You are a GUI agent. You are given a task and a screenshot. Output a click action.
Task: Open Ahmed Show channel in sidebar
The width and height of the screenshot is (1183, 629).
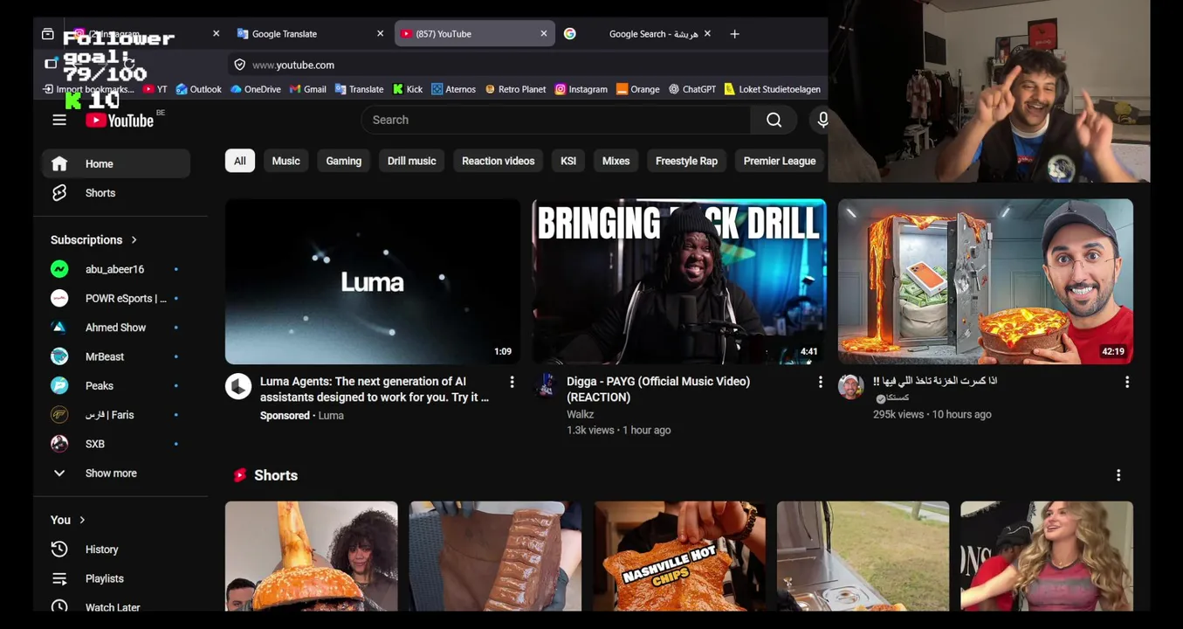tap(115, 328)
